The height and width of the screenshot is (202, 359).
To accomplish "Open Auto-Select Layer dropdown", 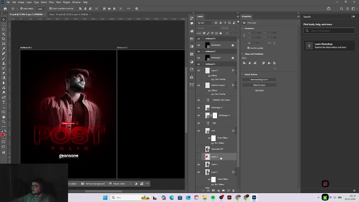I will 42,9.
